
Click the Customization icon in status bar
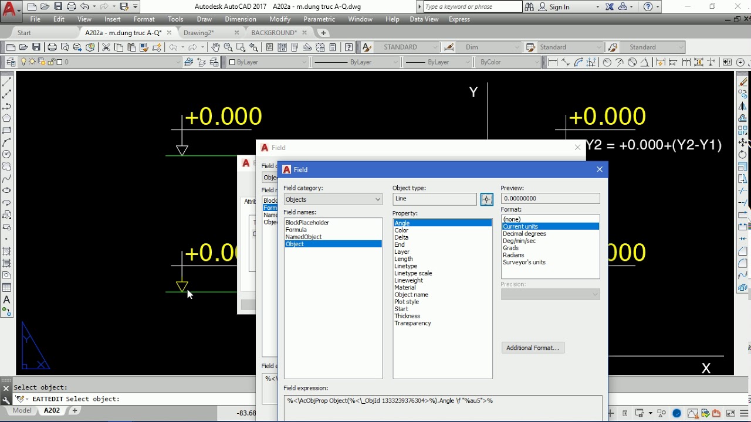click(745, 413)
